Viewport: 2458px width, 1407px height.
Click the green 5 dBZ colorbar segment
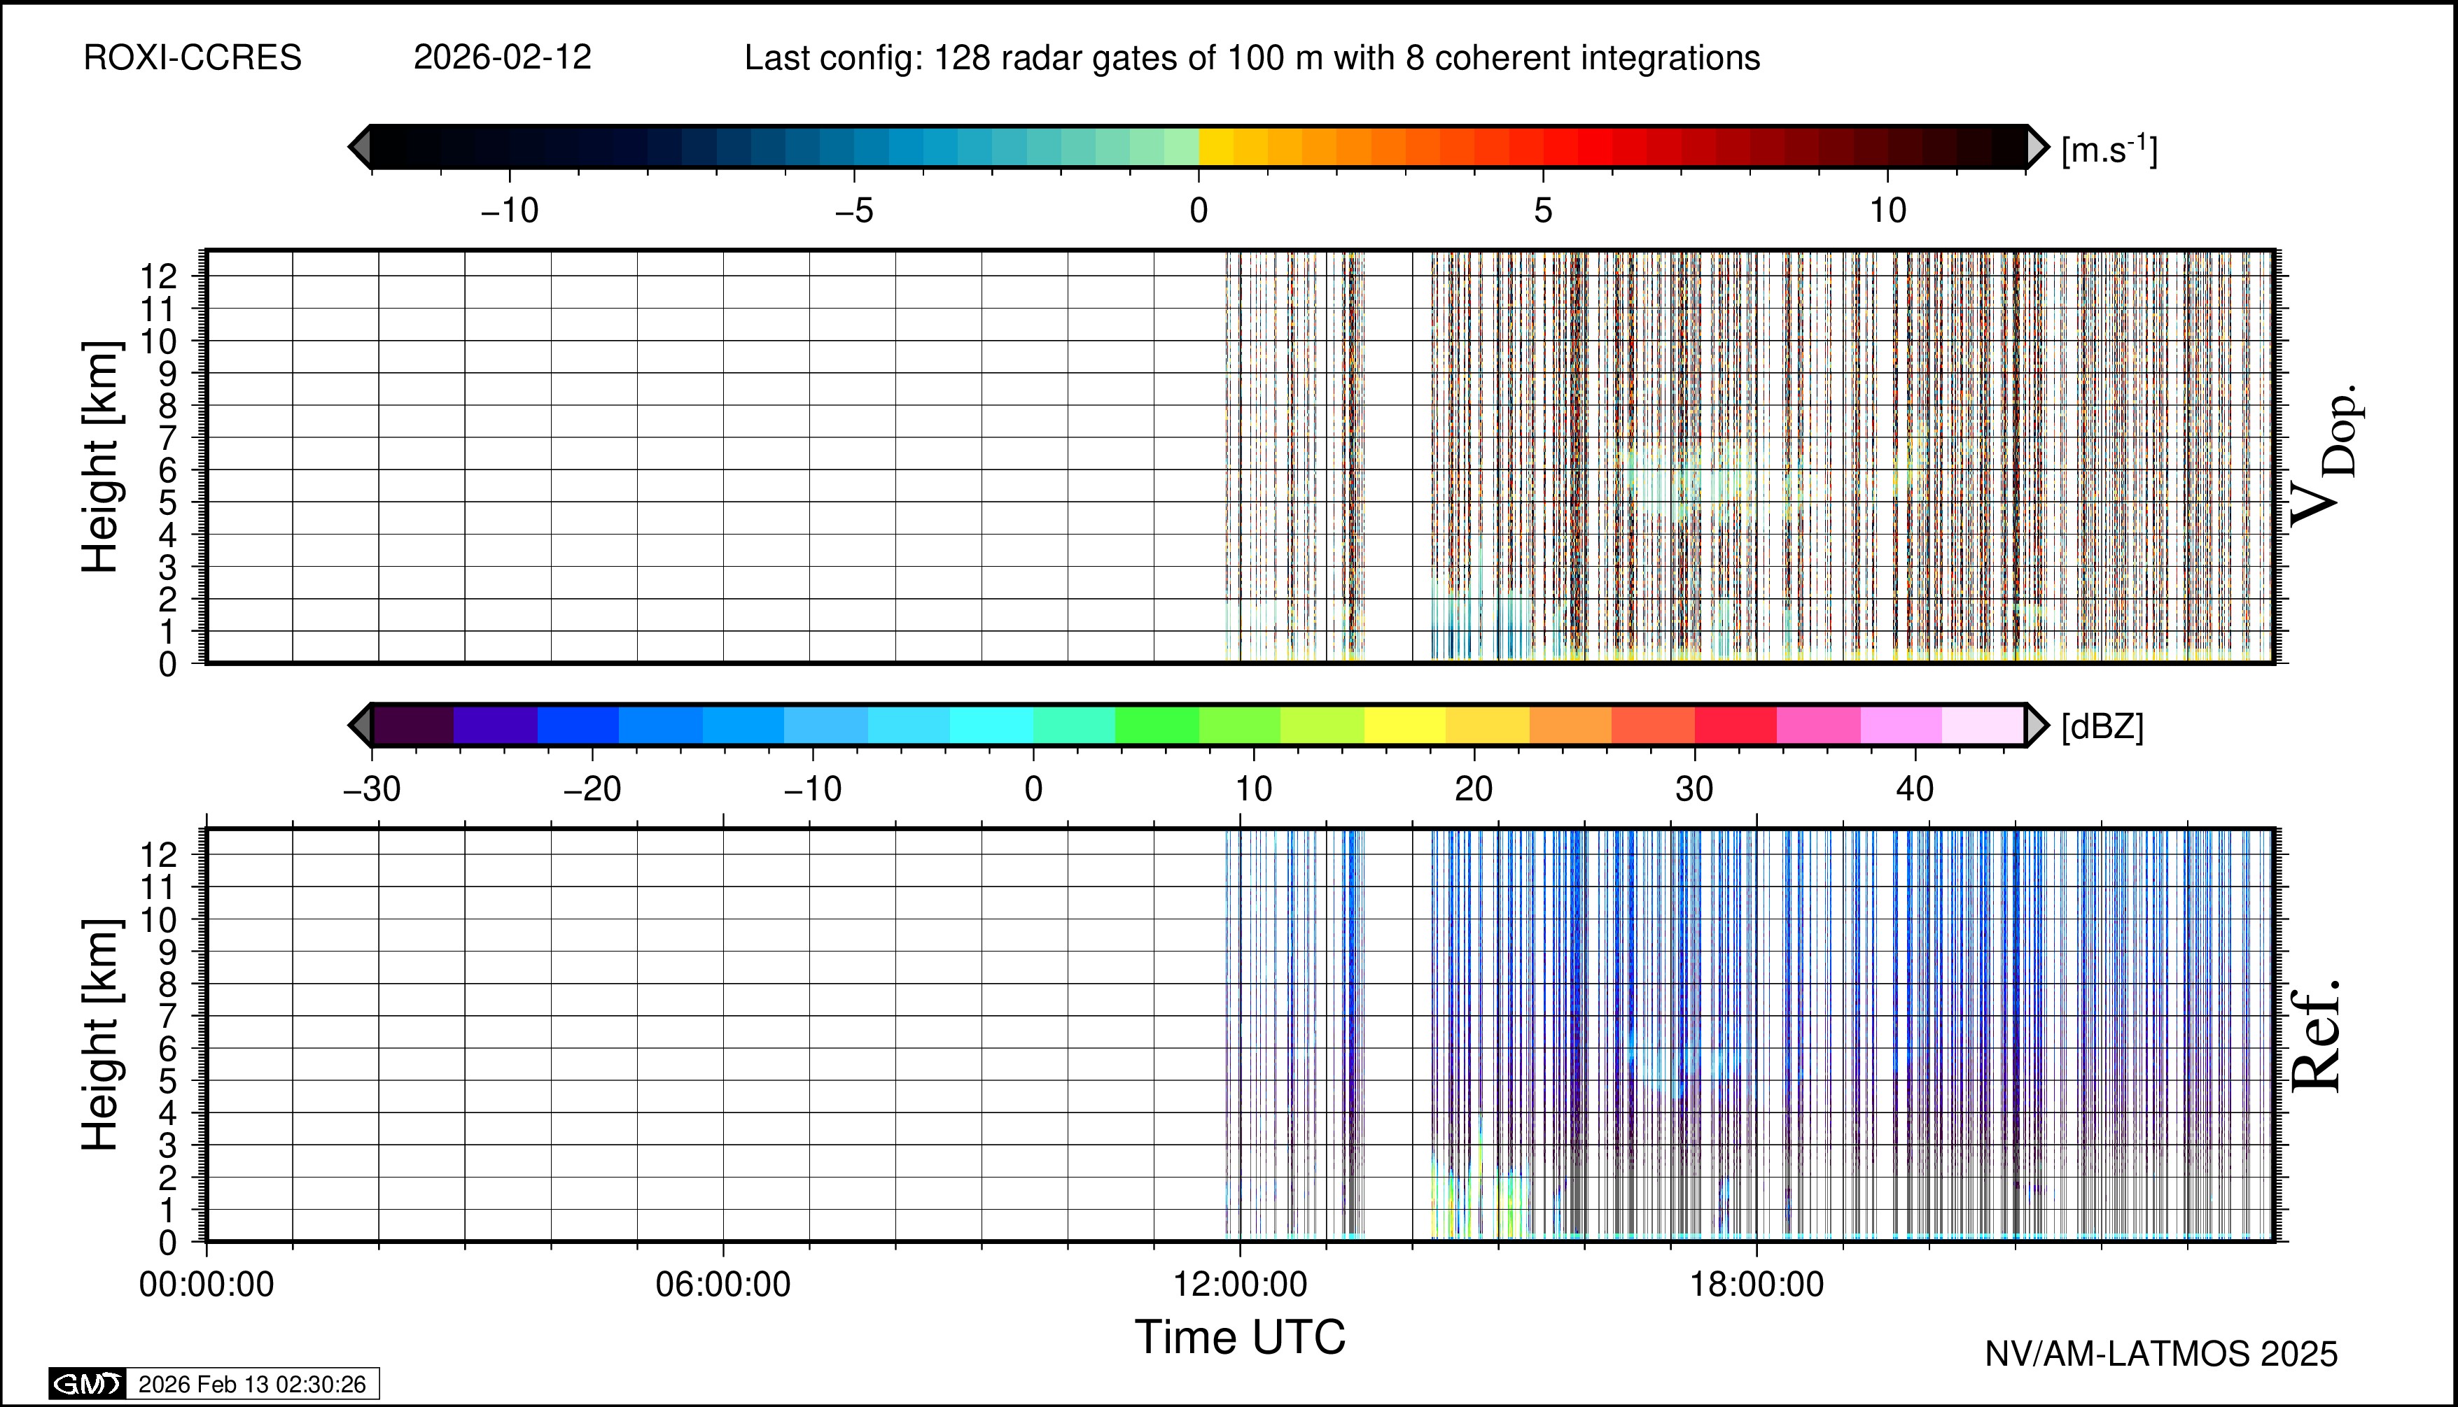[1157, 725]
